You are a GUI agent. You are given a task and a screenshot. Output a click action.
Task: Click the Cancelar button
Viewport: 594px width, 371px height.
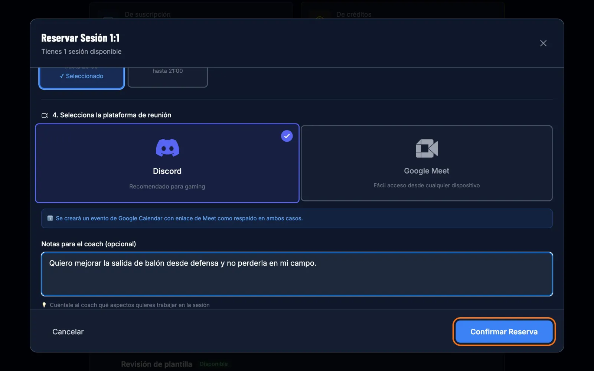tap(68, 332)
